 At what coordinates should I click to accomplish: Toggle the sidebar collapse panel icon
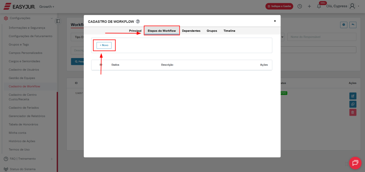click(58, 21)
